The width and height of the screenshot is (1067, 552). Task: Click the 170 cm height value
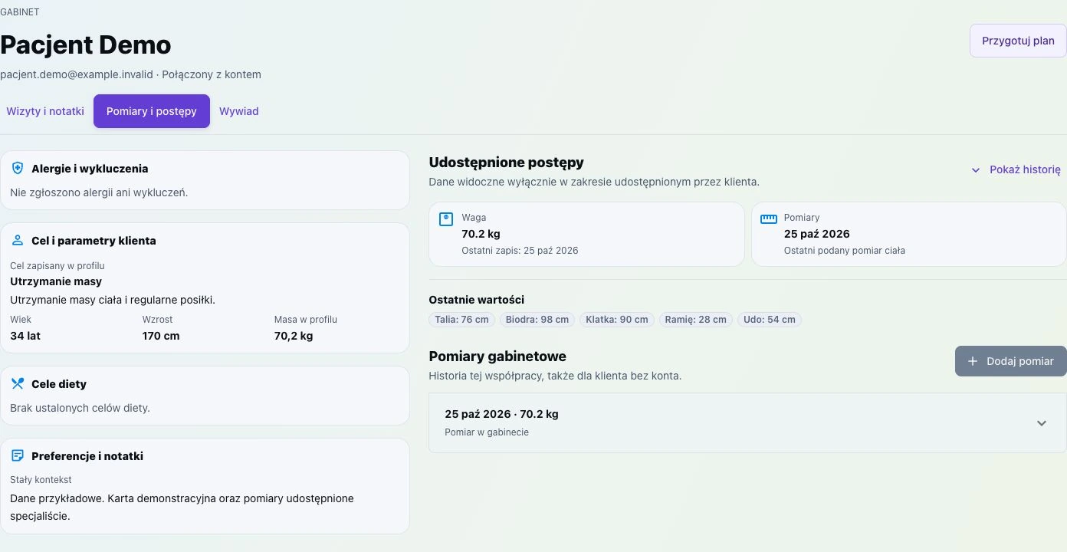161,336
